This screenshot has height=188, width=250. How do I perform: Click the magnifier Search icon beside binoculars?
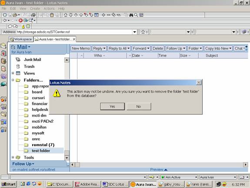click(x=136, y=15)
